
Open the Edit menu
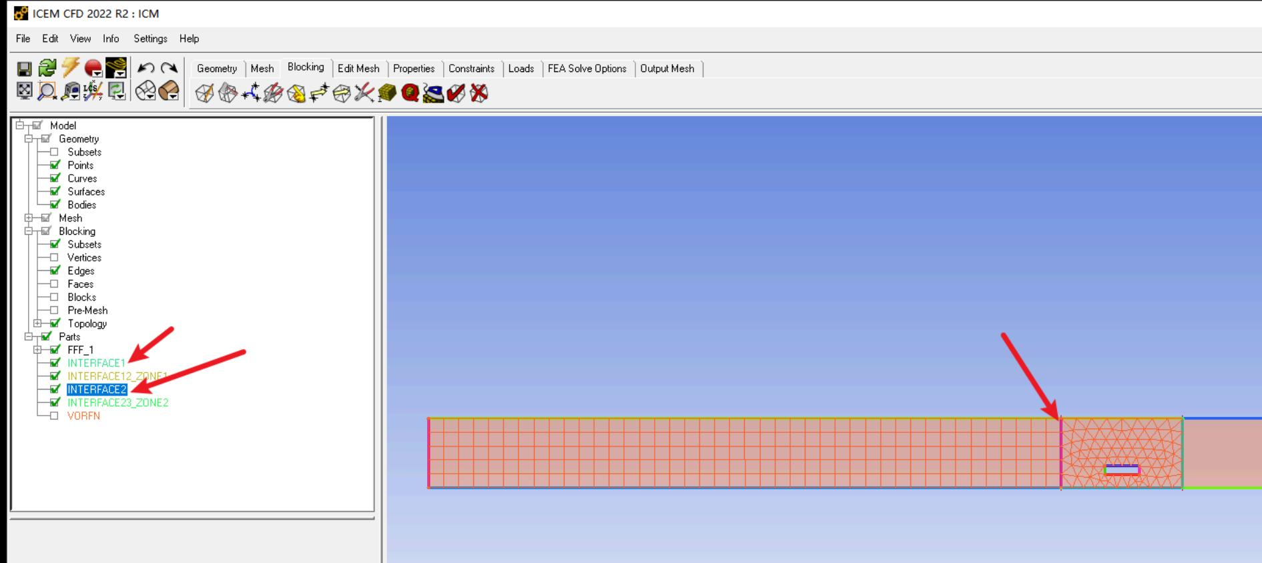(x=50, y=39)
